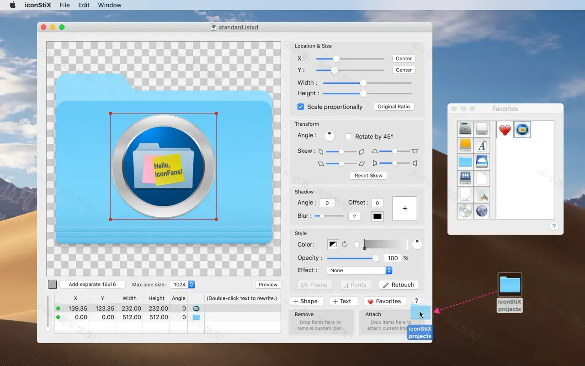Open the iconStiX projects folder on the desktop
The width and height of the screenshot is (585, 366).
click(509, 285)
